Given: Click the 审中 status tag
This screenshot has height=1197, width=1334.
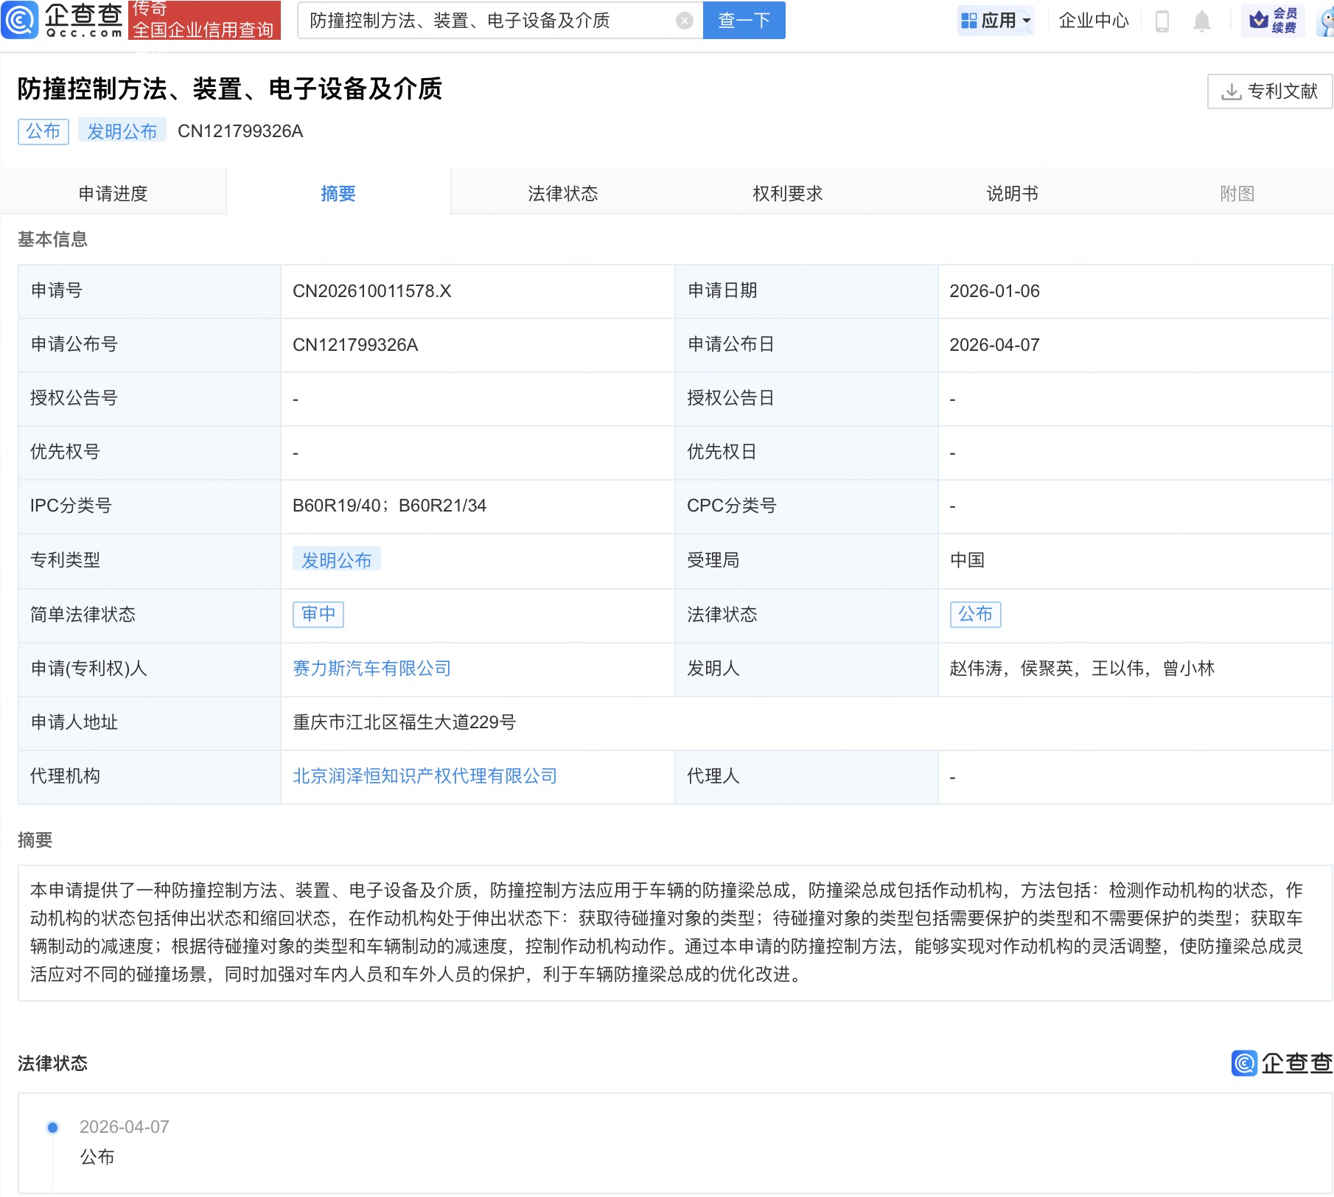Looking at the screenshot, I should pos(318,614).
